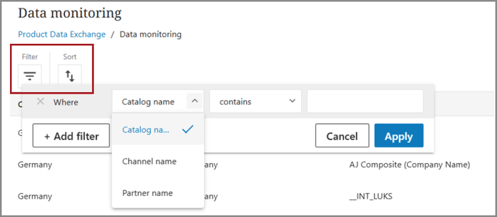Open Product Data Exchange breadcrumb link
The image size is (497, 217).
pos(62,34)
